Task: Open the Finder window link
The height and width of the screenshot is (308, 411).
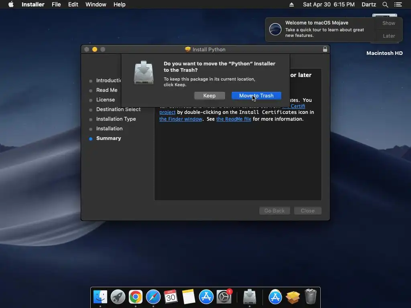Action: click(x=181, y=119)
